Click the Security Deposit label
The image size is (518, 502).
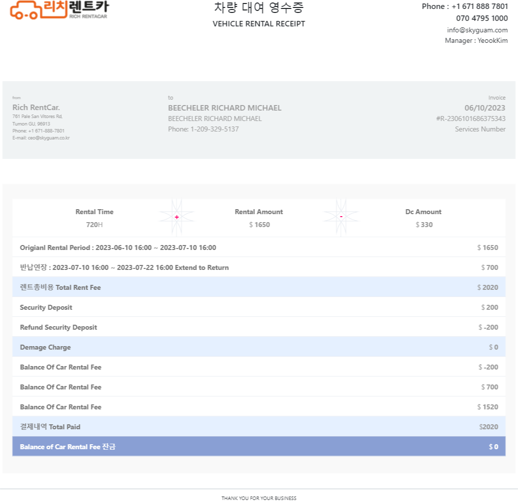tap(46, 307)
